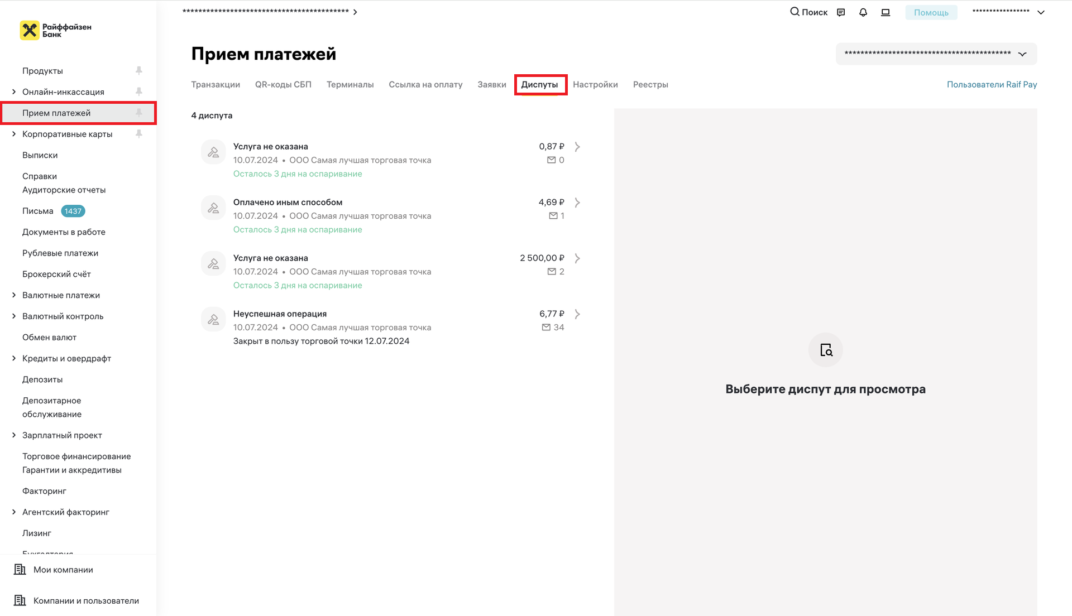The height and width of the screenshot is (616, 1072).
Task: Click the Raiffeisen Bank logo
Action: (x=56, y=30)
